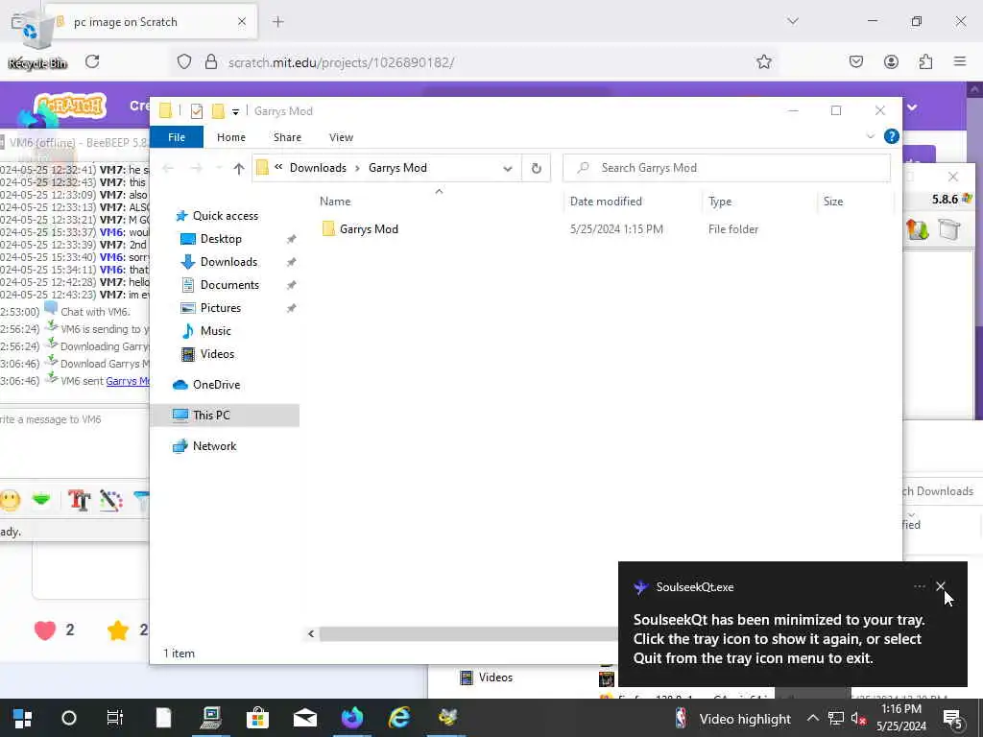Open BeeBEEP emoticon smiley picker
This screenshot has width=983, height=737.
[10, 499]
